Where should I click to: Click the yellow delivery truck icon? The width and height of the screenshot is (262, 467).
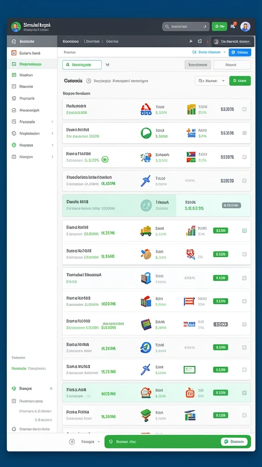(146, 231)
